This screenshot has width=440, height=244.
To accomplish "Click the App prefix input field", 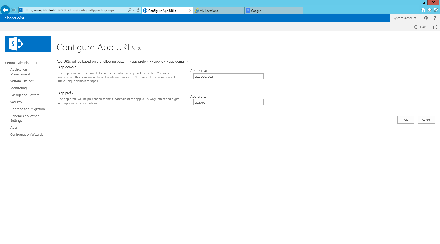I will [228, 102].
